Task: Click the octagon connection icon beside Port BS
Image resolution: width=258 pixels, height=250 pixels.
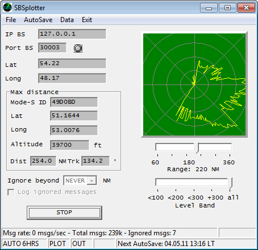Action: 78,48
